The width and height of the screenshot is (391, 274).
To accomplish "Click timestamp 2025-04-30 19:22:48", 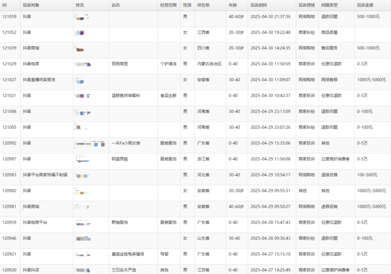I will tap(270, 32).
